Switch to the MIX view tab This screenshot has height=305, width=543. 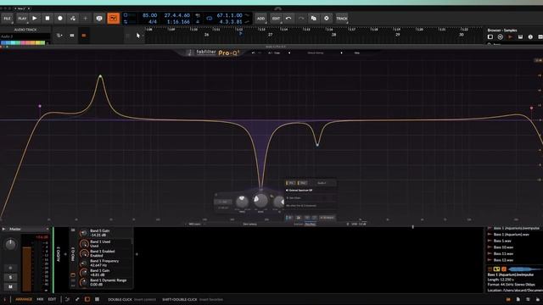pos(40,299)
